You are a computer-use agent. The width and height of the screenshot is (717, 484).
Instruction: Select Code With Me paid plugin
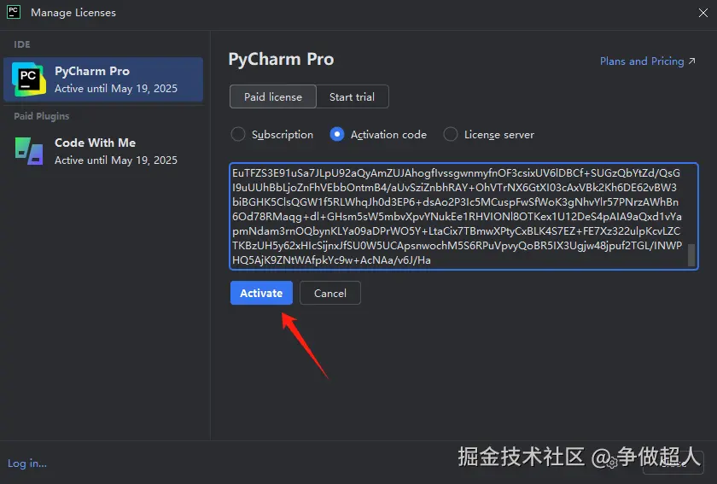coord(103,151)
